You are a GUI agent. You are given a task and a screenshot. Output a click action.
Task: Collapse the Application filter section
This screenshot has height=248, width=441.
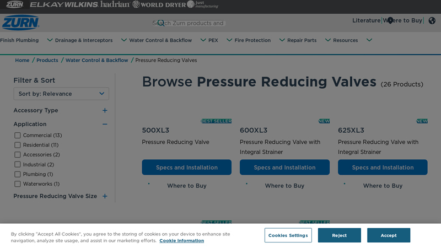[x=105, y=124]
